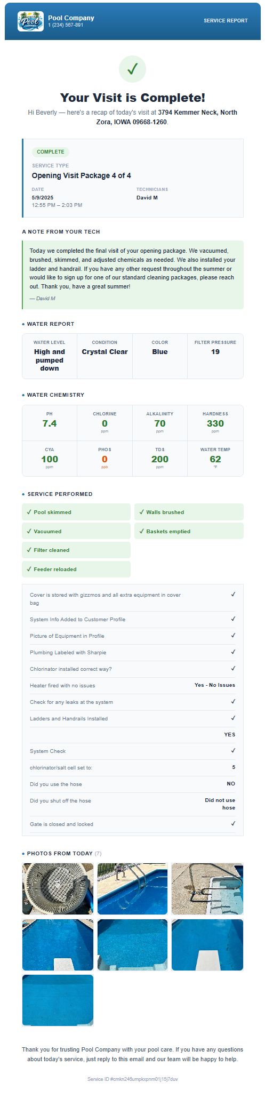This screenshot has height=1099, width=265.
Task: Open the ladder steps photo in top row
Action: pyautogui.click(x=207, y=889)
